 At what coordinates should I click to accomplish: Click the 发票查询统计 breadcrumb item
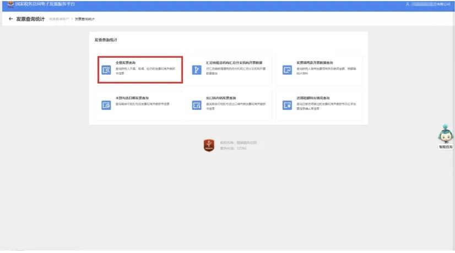tap(84, 20)
